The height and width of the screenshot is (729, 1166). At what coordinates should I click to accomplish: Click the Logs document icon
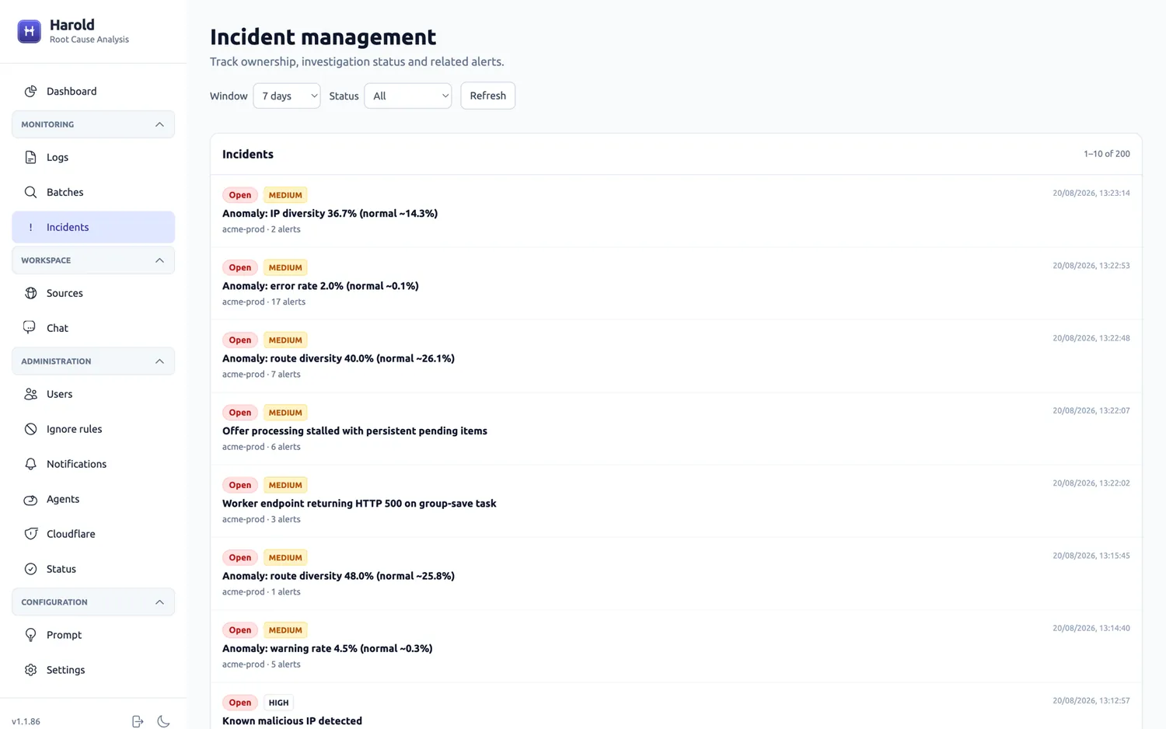tap(30, 157)
